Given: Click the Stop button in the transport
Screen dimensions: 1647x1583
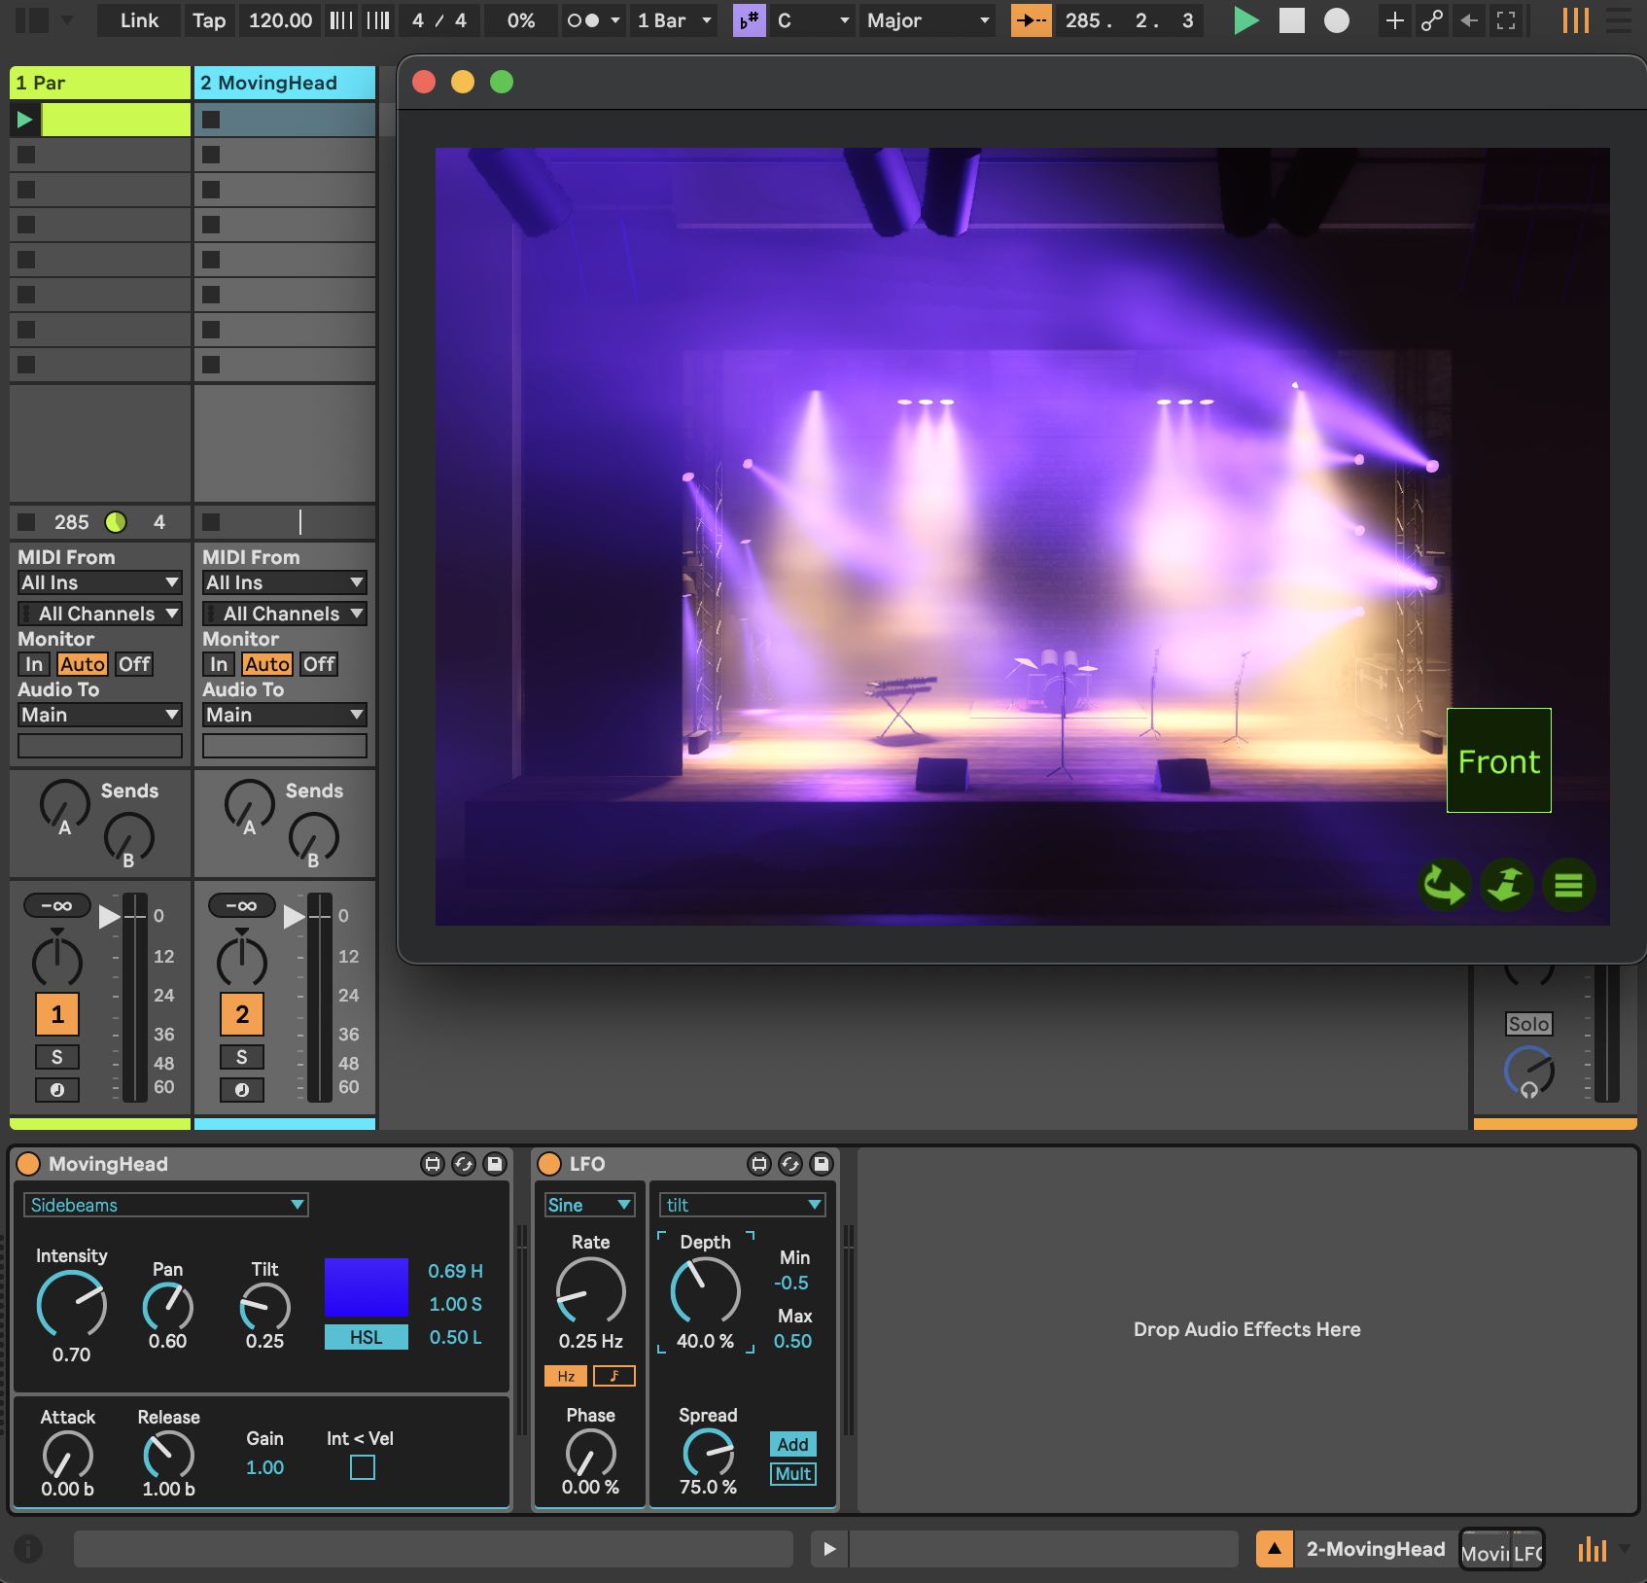Looking at the screenshot, I should pyautogui.click(x=1291, y=20).
